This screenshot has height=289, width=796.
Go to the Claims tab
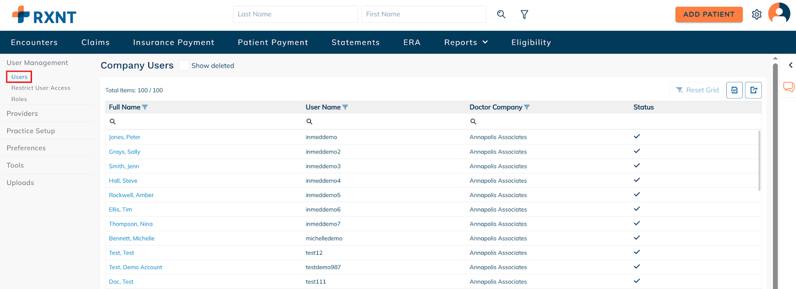coord(96,43)
